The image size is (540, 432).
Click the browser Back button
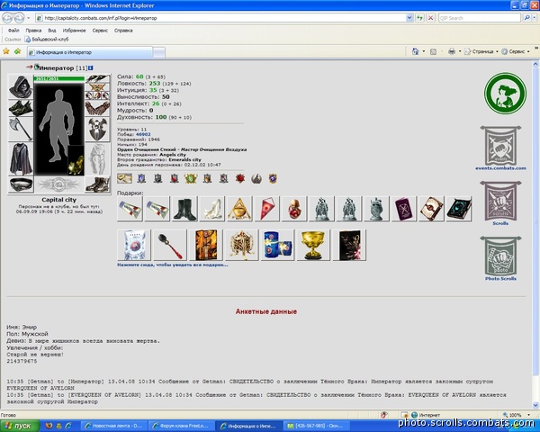(7, 18)
